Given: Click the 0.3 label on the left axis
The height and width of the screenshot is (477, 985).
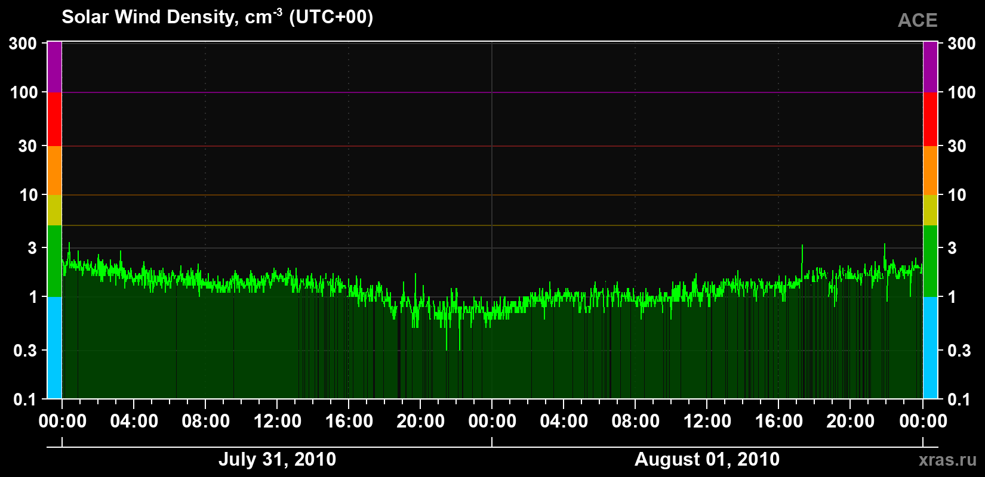Looking at the screenshot, I should coord(25,351).
